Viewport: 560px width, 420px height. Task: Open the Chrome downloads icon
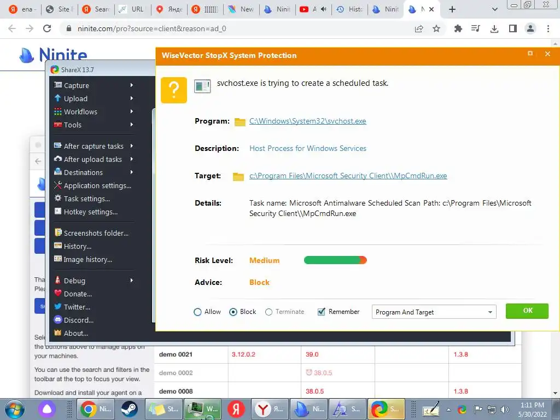[494, 28]
